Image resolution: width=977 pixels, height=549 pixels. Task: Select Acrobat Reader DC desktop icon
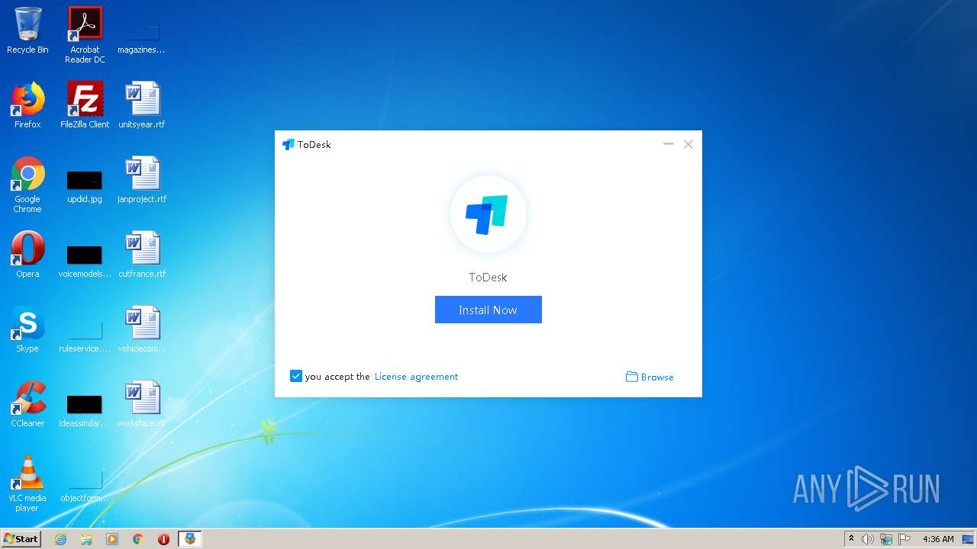pos(85,35)
